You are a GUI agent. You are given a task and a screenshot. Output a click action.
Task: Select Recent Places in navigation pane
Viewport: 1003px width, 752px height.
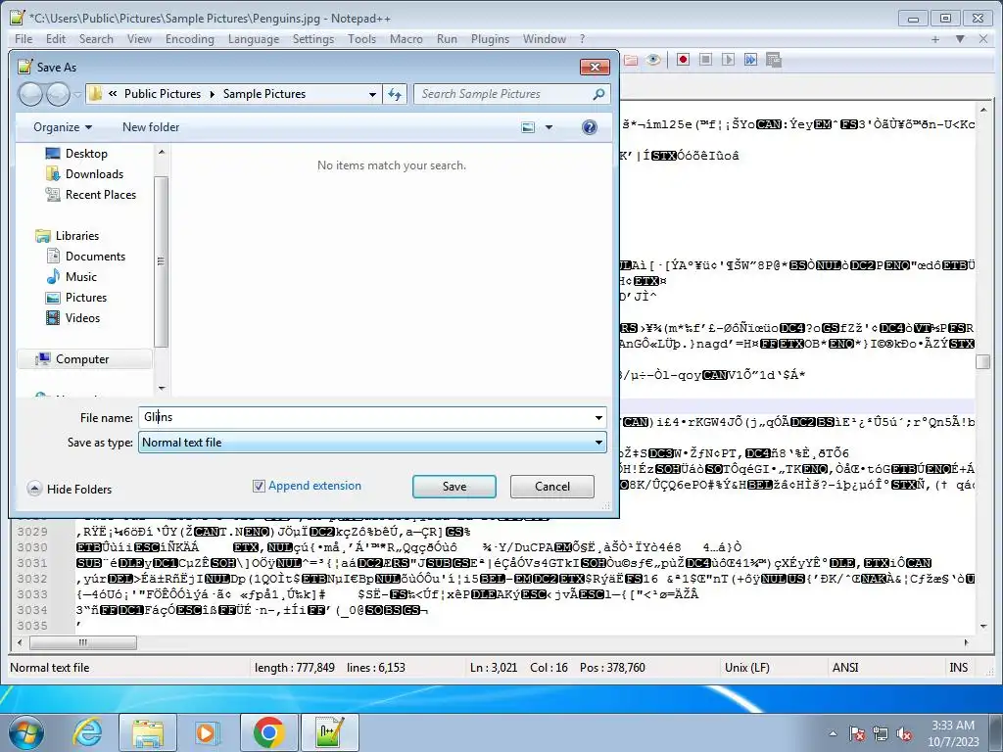[x=101, y=195]
